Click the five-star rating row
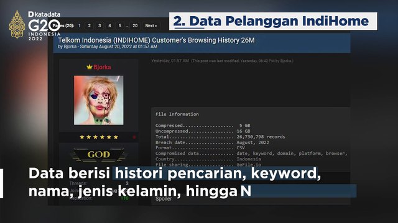The width and height of the screenshot is (398, 223). pyautogui.click(x=99, y=137)
